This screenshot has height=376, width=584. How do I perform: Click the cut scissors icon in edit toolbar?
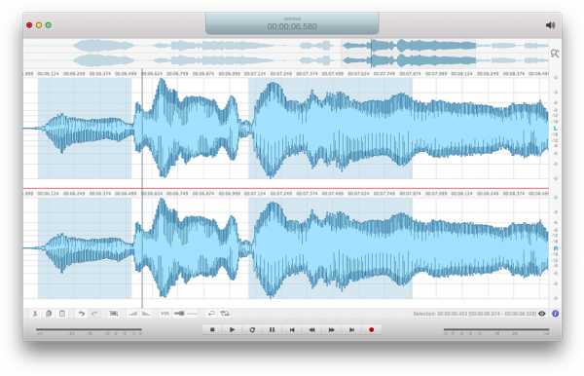point(35,314)
